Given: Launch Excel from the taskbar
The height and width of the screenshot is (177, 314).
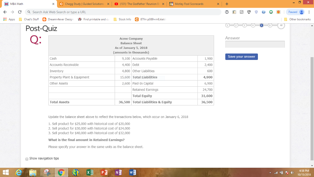Looking at the screenshot, I should coord(90,172).
